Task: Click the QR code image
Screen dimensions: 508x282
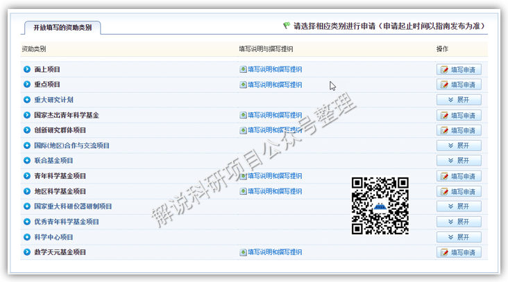Action: [380, 205]
